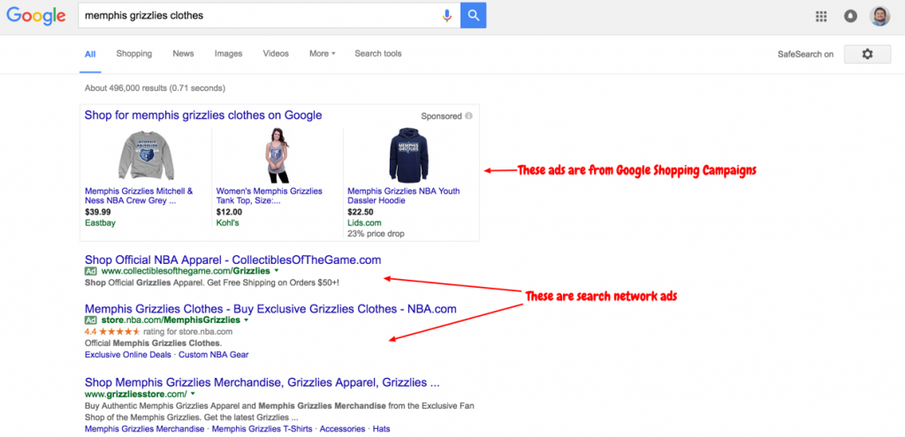Viewport: 905px width, 437px height.
Task: Switch to the News tab
Action: point(183,54)
